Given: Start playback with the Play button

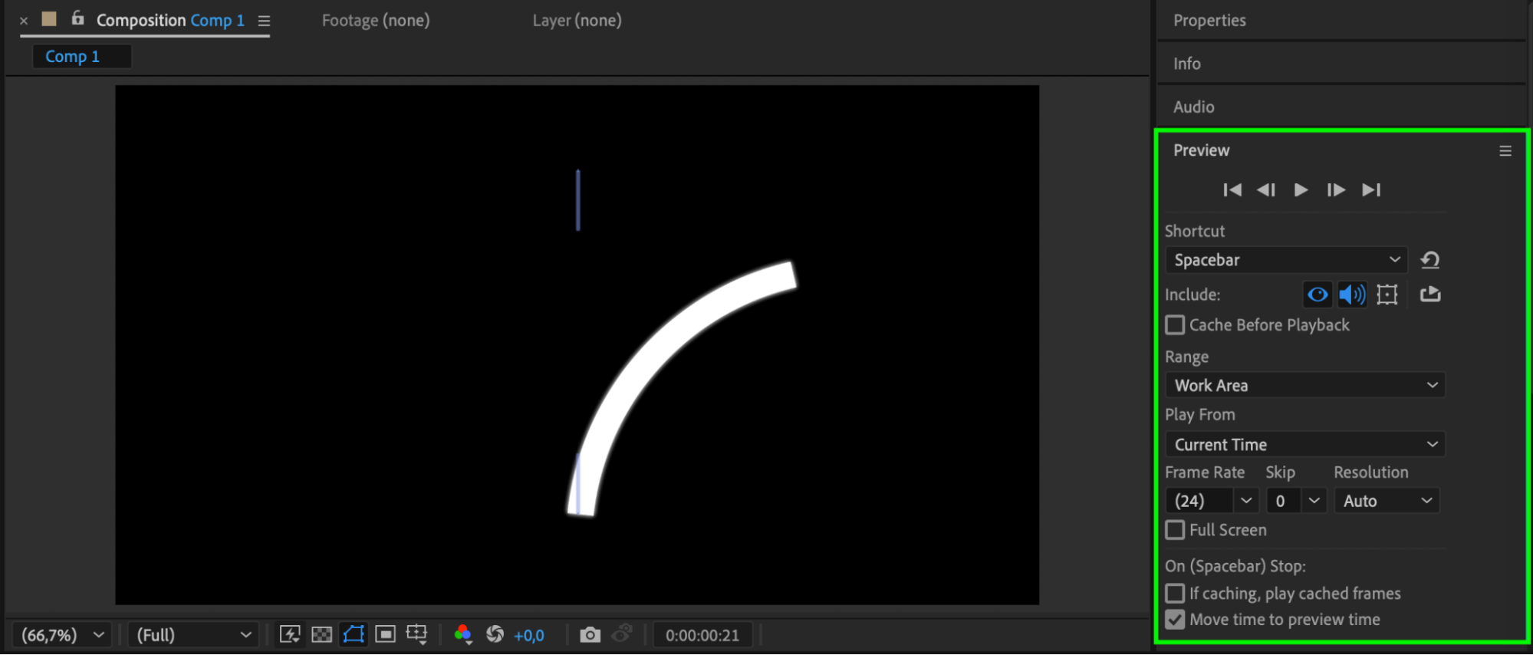Looking at the screenshot, I should [x=1301, y=189].
